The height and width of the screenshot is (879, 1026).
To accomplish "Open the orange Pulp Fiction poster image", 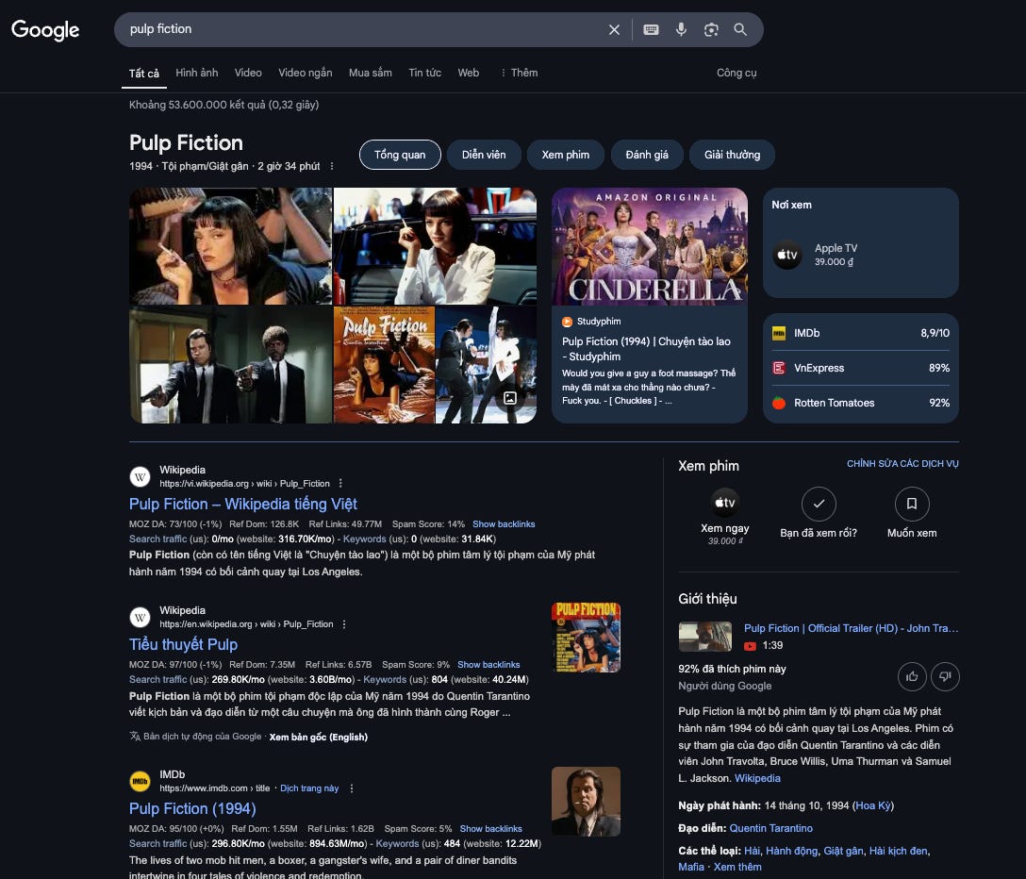I will click(x=384, y=365).
